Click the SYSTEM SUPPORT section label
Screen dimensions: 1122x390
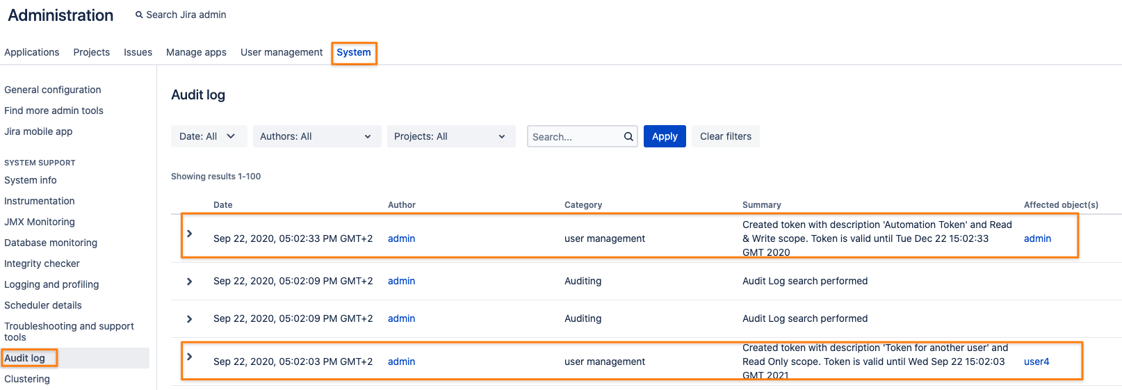click(40, 163)
